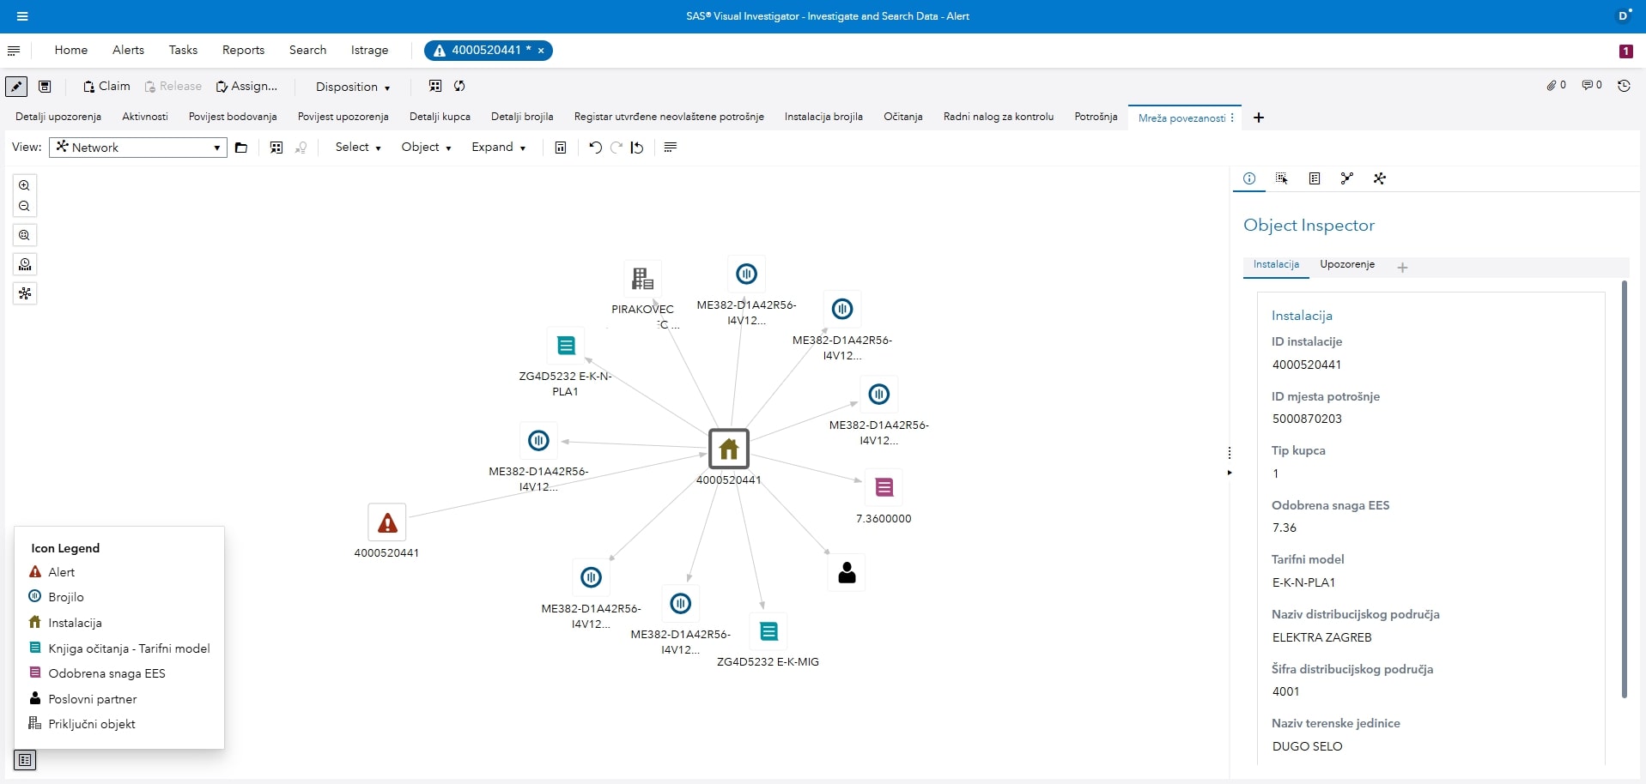Select the purple 7.3600000 node
Screen dimensions: 1646x784
[x=884, y=488]
